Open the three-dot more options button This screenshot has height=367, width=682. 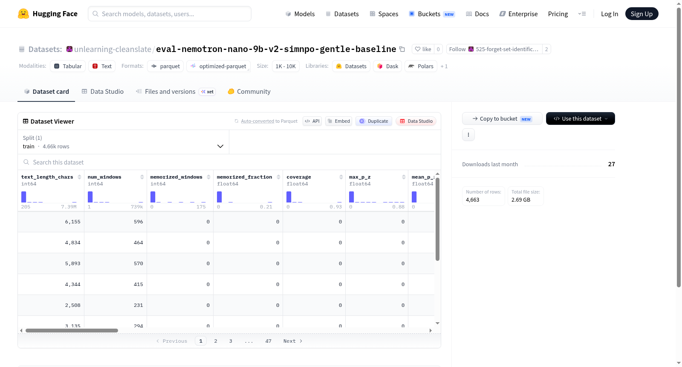tap(468, 135)
